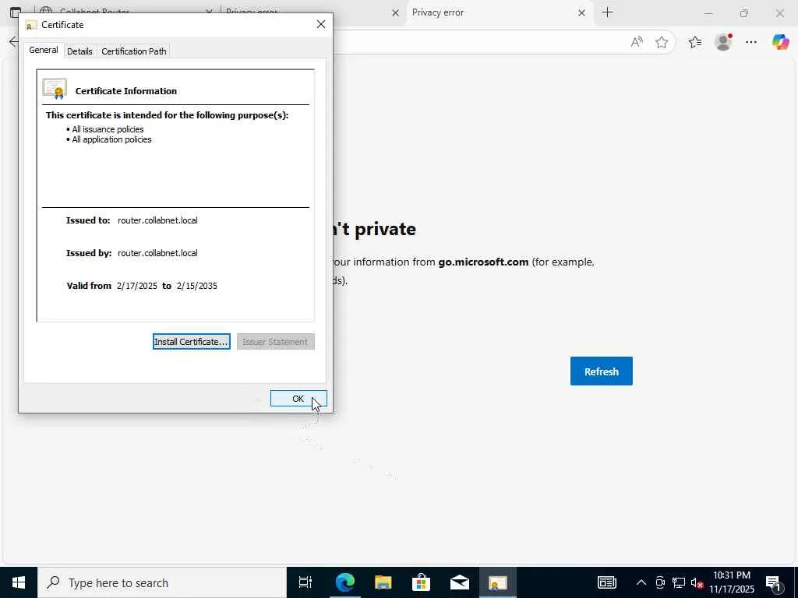Open File Explorer from the taskbar
The height and width of the screenshot is (598, 798).
click(x=383, y=582)
